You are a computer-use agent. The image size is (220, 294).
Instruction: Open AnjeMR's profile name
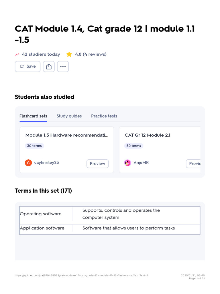pos(141,163)
